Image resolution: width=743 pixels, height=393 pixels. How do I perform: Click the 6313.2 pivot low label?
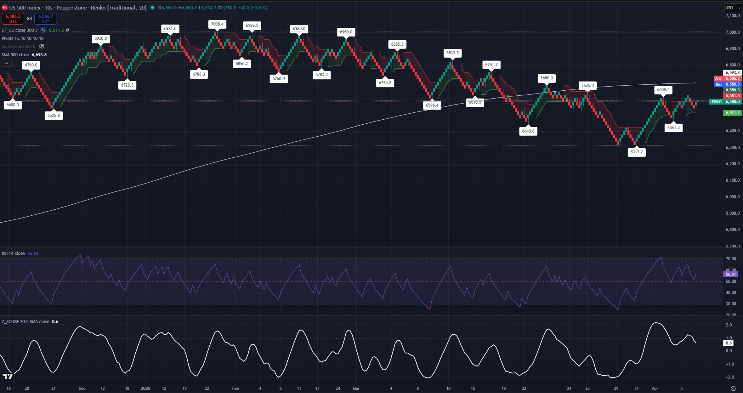[x=637, y=152]
